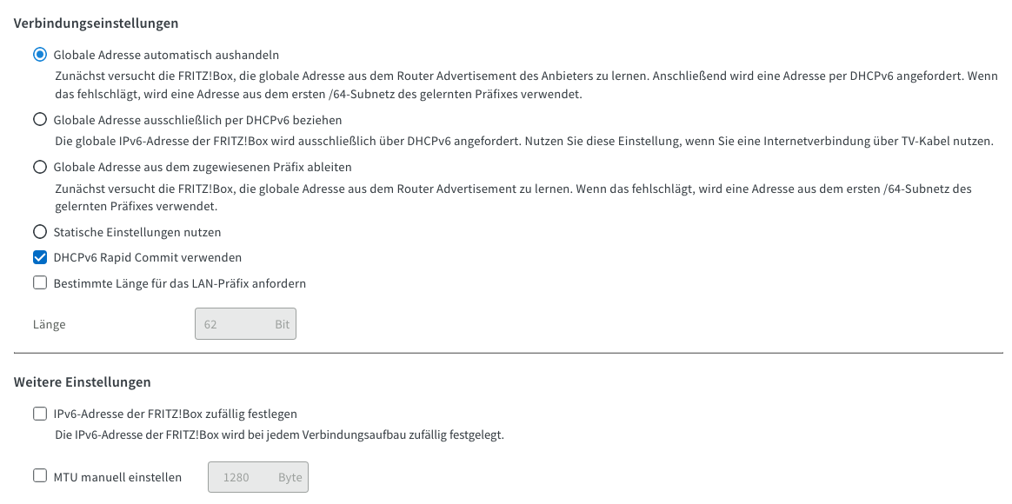The image size is (1012, 504).
Task: Uncheck the 'DHCPv6 Rapid Commit verwenden' checkbox
Action: pyautogui.click(x=40, y=257)
